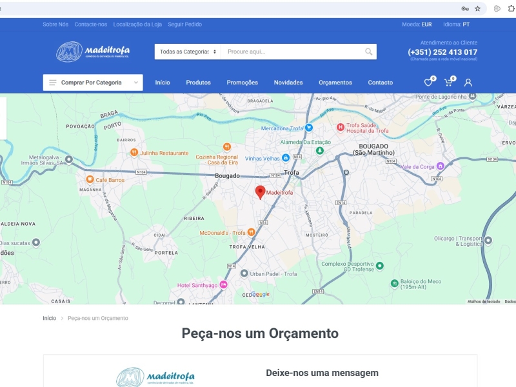
Task: Click the bookmark star icon in browser bar
Action: tap(477, 8)
